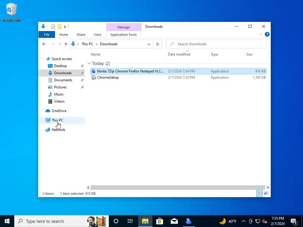
Task: Select the Ninite 7Zip Chrome Firefox file
Action: coord(178,71)
